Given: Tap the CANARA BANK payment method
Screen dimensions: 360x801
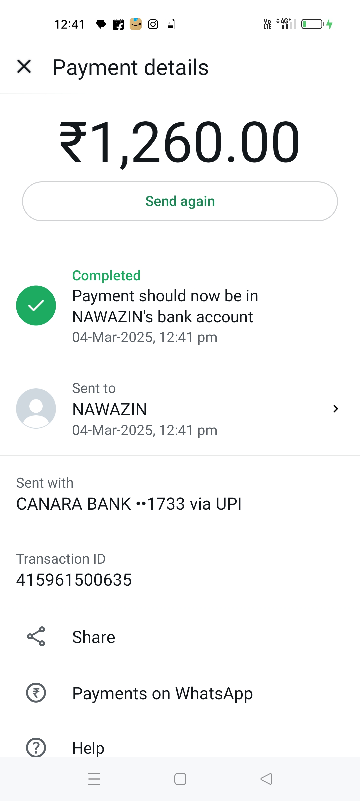Looking at the screenshot, I should pyautogui.click(x=129, y=504).
